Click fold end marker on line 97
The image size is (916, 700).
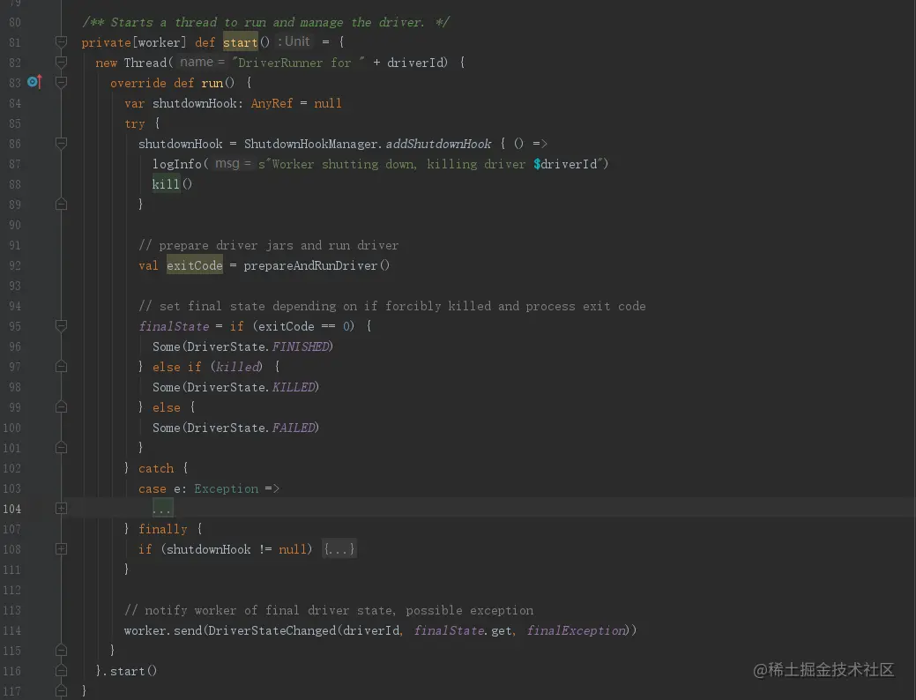(61, 367)
